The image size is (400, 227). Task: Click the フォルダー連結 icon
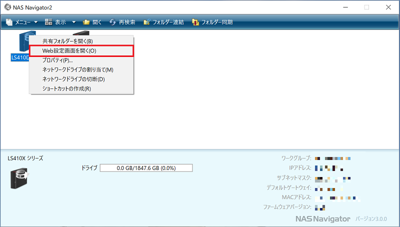tap(146, 22)
